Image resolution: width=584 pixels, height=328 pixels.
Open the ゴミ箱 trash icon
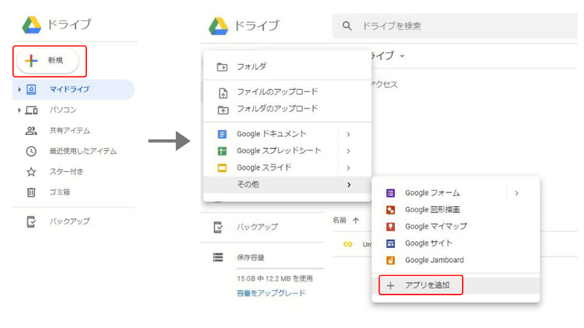(31, 192)
